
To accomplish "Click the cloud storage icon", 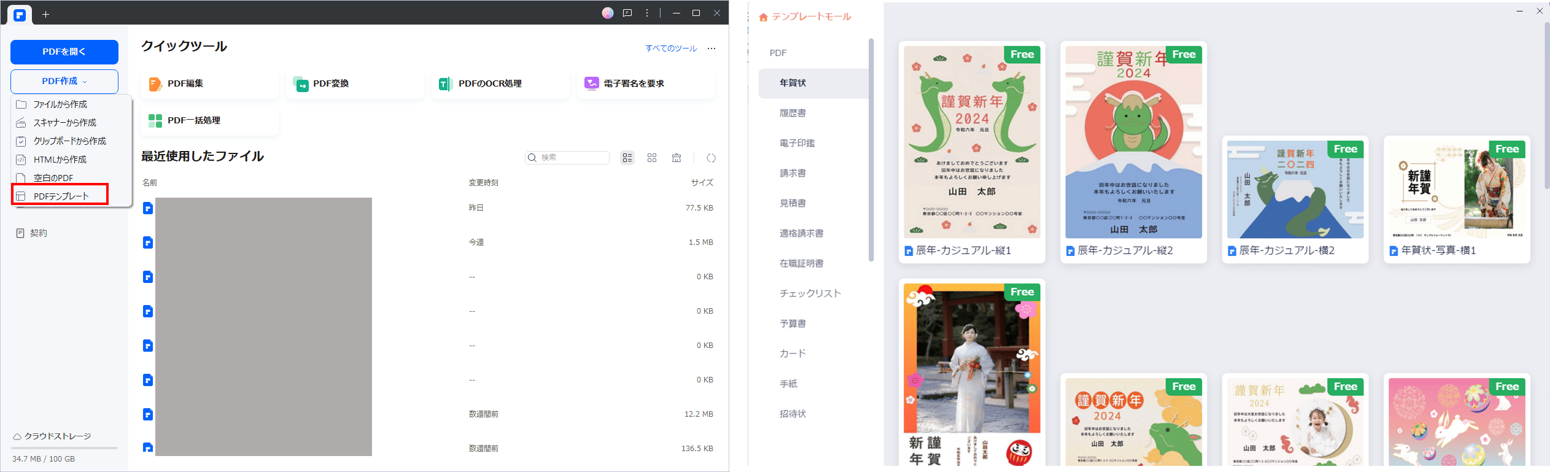I will (x=17, y=436).
